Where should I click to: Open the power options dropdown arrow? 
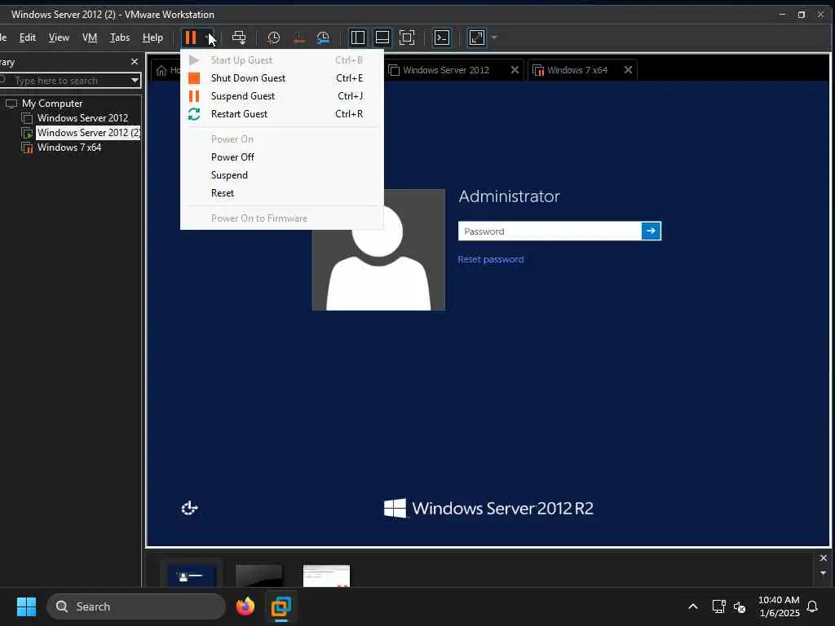pos(208,37)
